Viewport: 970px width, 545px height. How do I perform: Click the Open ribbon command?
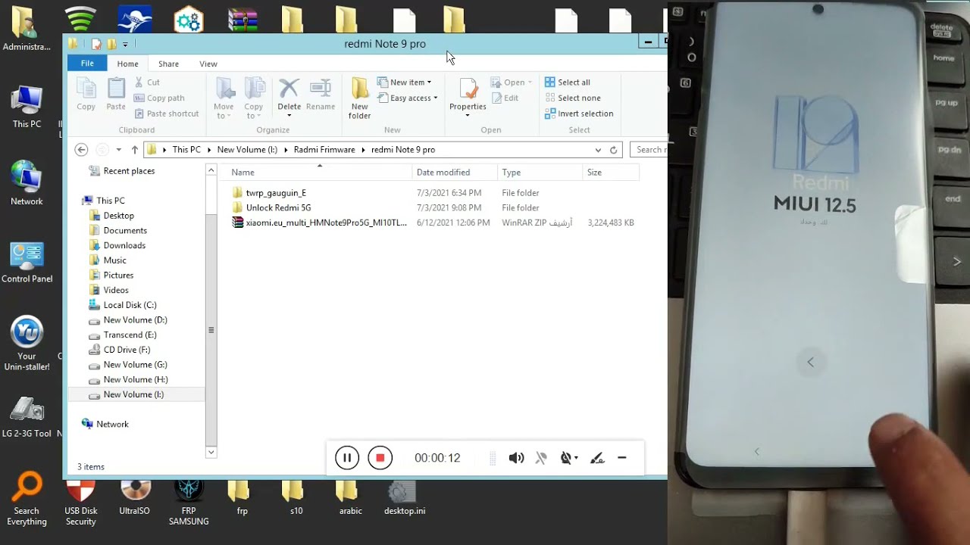tap(512, 82)
